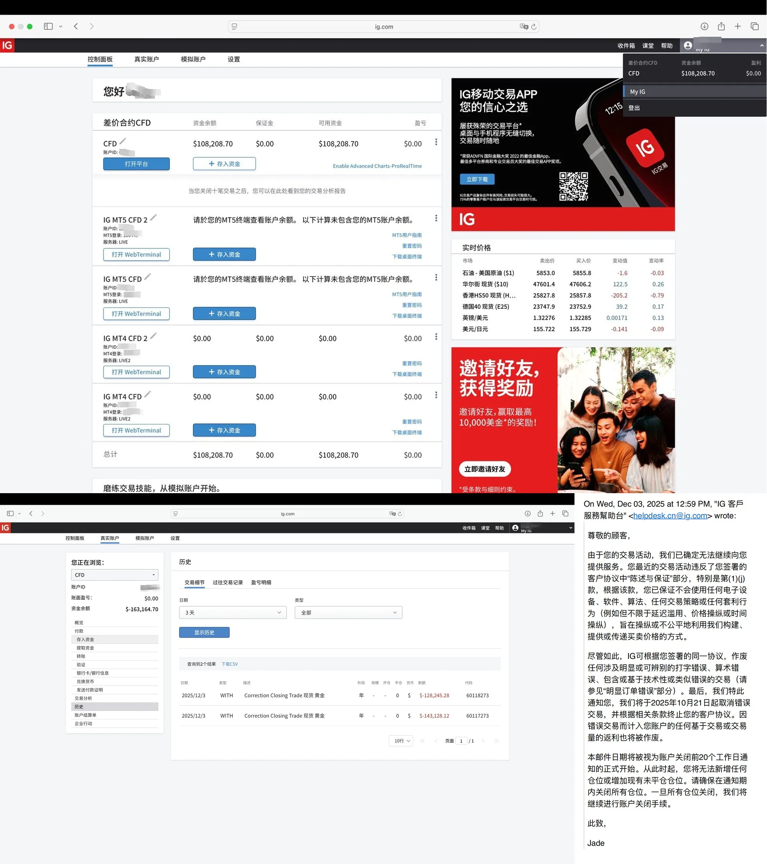This screenshot has width=767, height=864.
Task: Show tab overview in the dashboard window
Action: [755, 26]
